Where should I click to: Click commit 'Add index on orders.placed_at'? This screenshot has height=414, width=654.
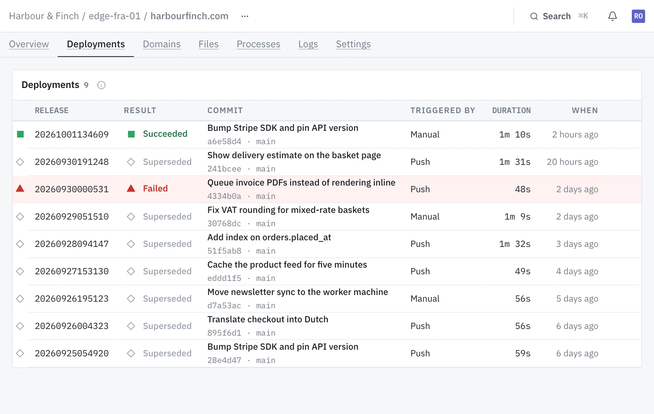click(x=269, y=237)
